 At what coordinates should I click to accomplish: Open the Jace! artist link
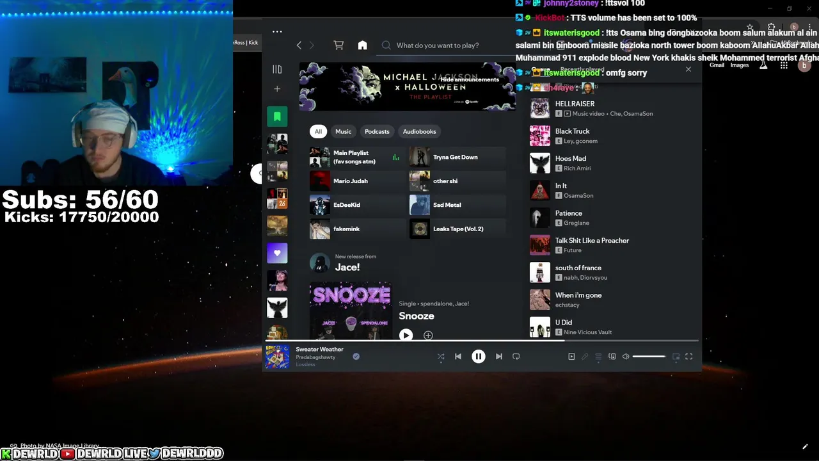point(347,267)
